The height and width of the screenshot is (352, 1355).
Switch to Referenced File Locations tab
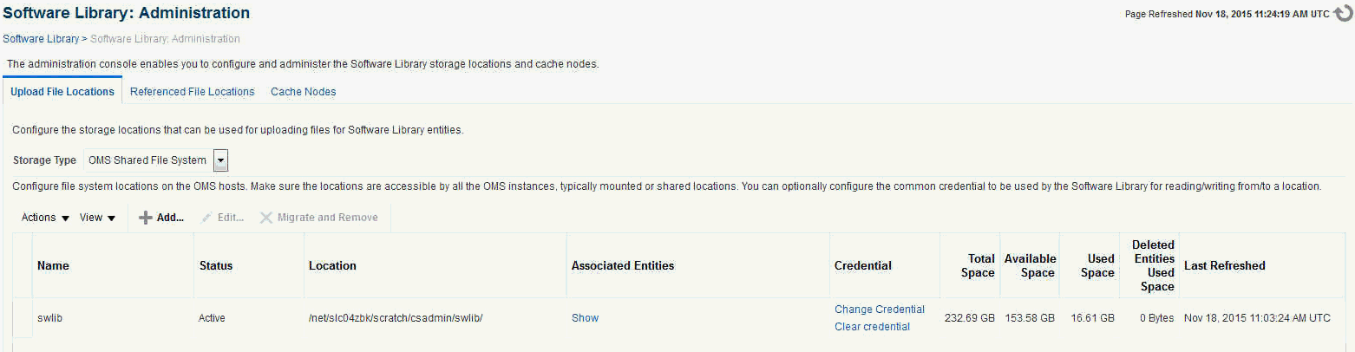coord(192,91)
